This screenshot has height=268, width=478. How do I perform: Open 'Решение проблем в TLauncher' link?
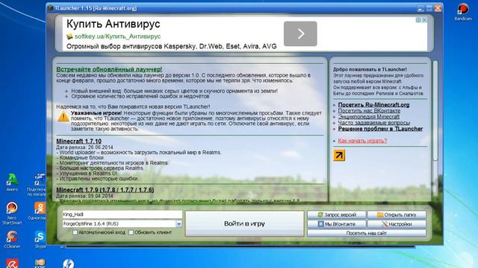click(x=380, y=129)
